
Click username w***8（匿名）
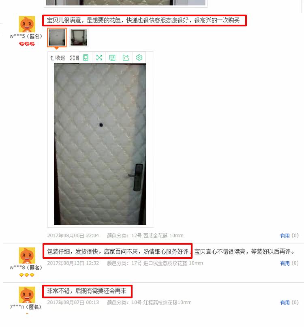pyautogui.click(x=26, y=268)
